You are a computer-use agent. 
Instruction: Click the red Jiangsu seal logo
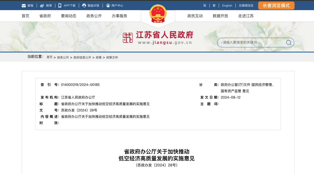tap(128, 38)
